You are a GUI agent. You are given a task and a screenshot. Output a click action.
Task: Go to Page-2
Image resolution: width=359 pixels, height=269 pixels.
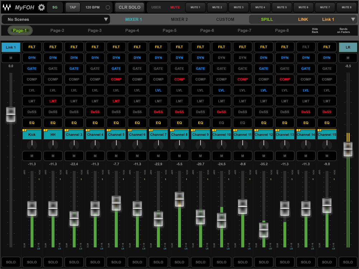point(57,30)
